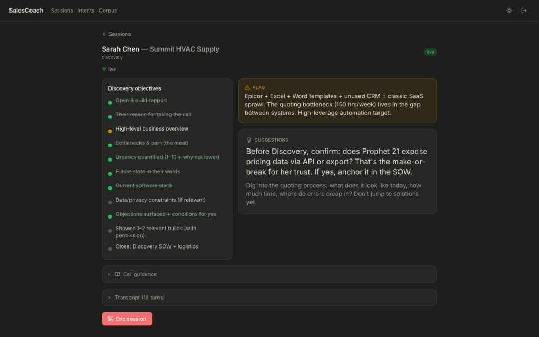Toggle status dot for Open & build rapport
Image resolution: width=539 pixels, height=337 pixels.
tap(110, 103)
